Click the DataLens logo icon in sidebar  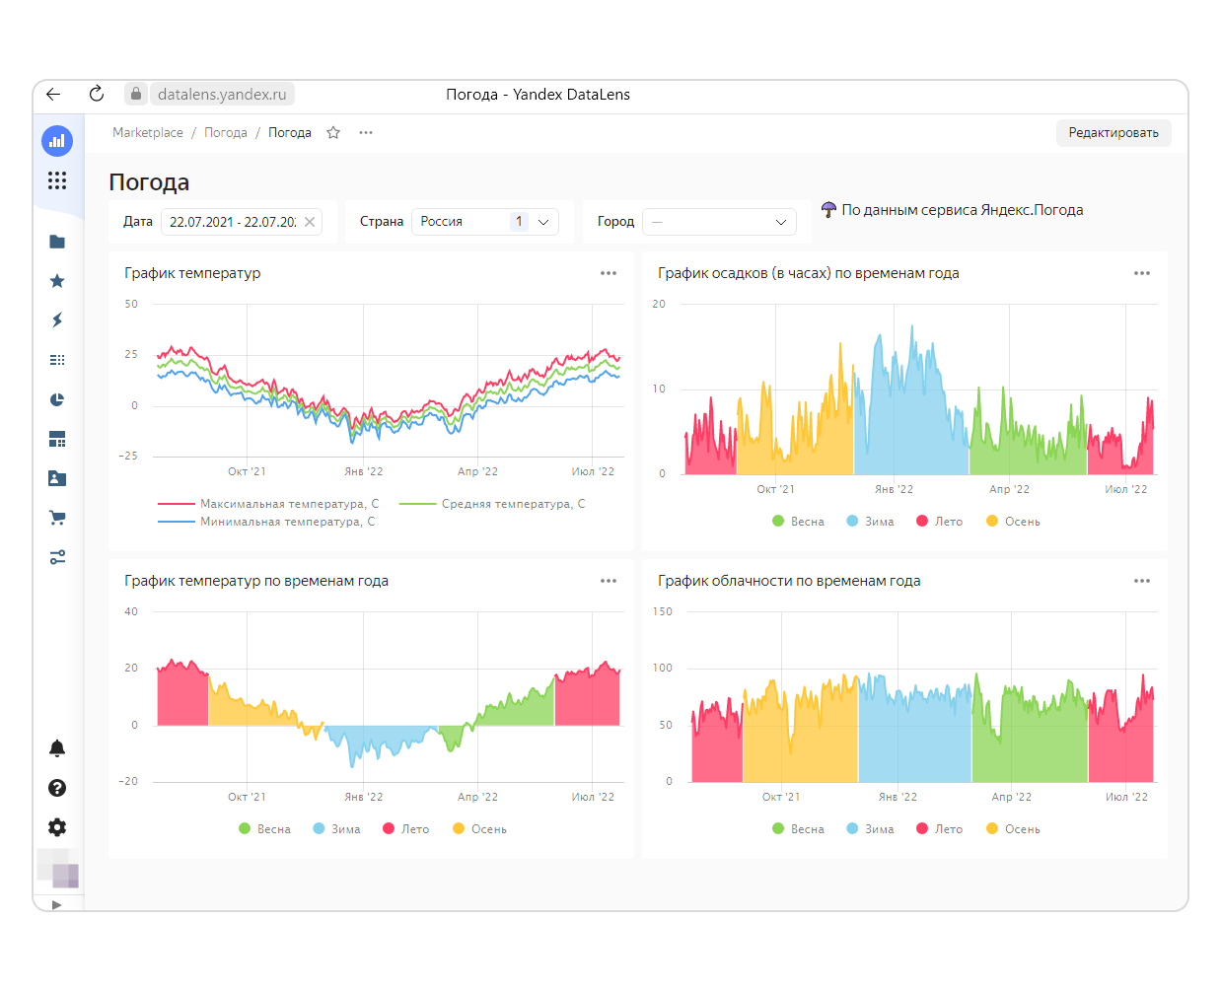pos(57,141)
